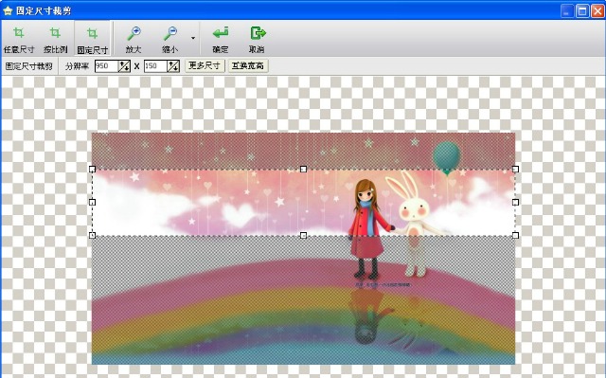Click the left-middle crop handle
The width and height of the screenshot is (606, 378).
point(93,202)
